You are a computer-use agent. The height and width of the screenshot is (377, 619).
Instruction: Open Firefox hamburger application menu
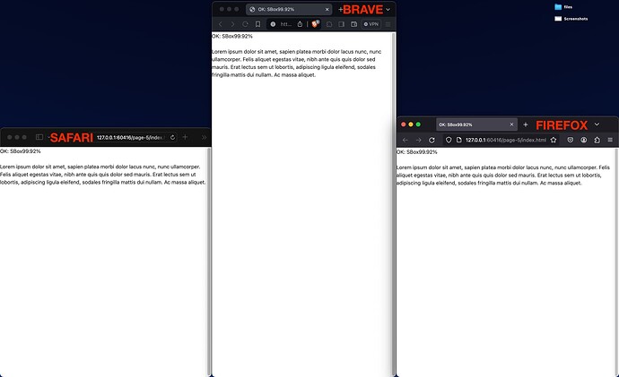pyautogui.click(x=610, y=140)
